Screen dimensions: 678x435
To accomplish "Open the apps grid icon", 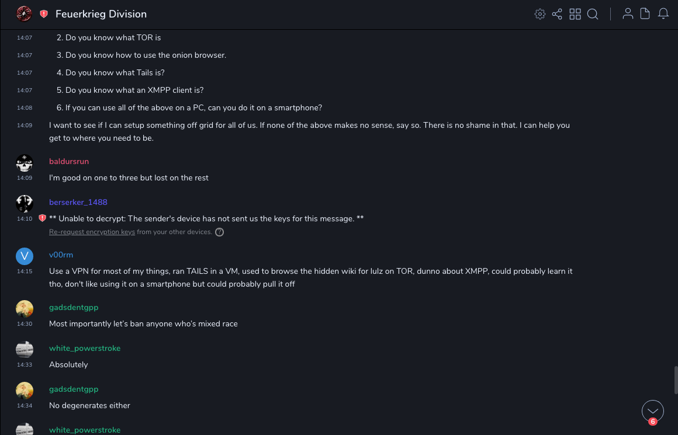I will [x=575, y=14].
